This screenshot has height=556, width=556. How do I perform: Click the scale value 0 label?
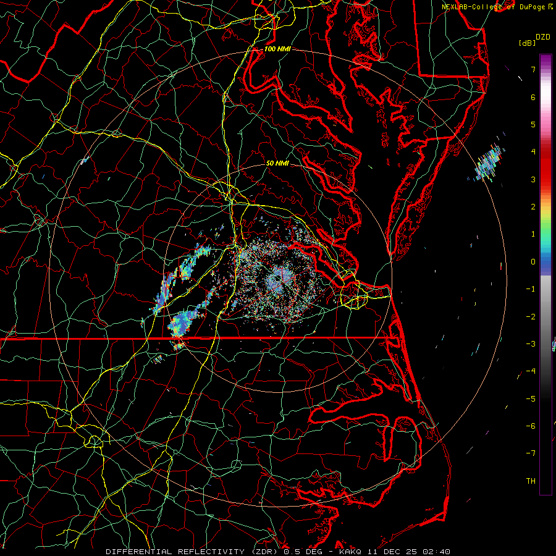(x=533, y=262)
